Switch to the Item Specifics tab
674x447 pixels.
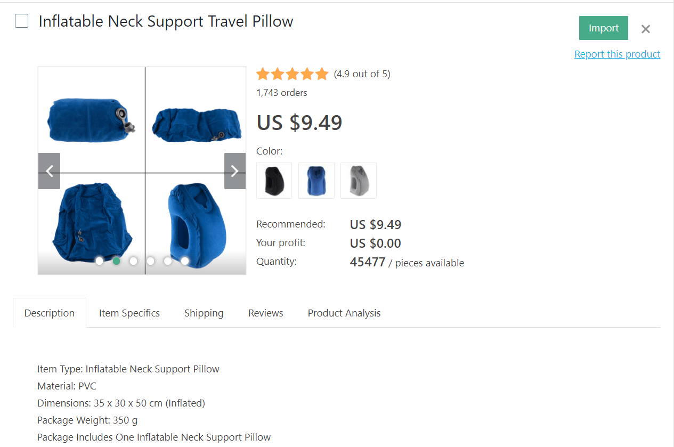tap(129, 313)
